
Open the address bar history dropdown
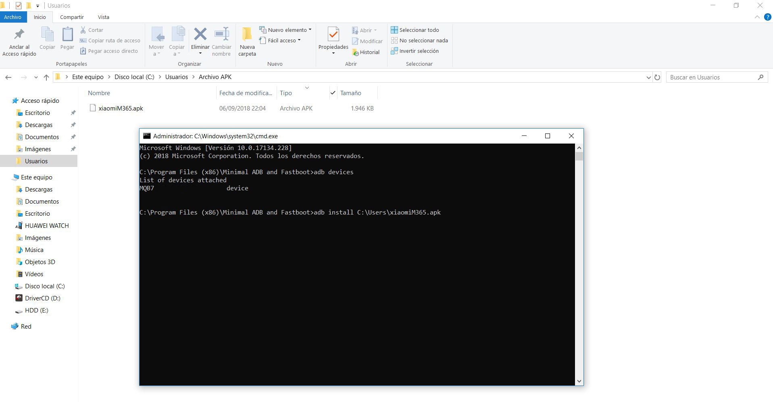point(648,77)
